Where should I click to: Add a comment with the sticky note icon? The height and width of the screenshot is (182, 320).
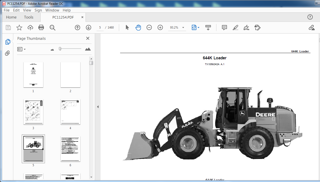coord(224,28)
